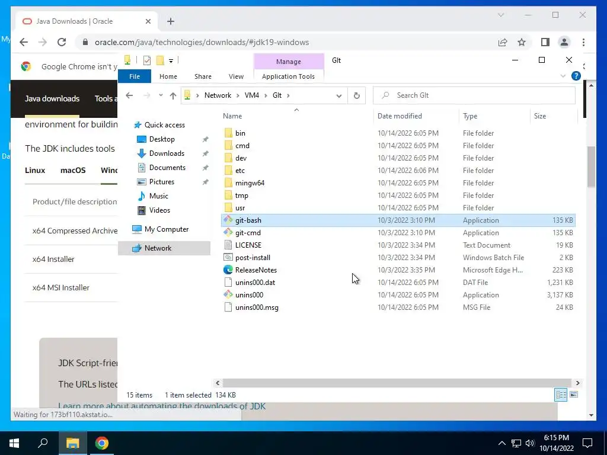Switch to details view layout icon

[561, 395]
